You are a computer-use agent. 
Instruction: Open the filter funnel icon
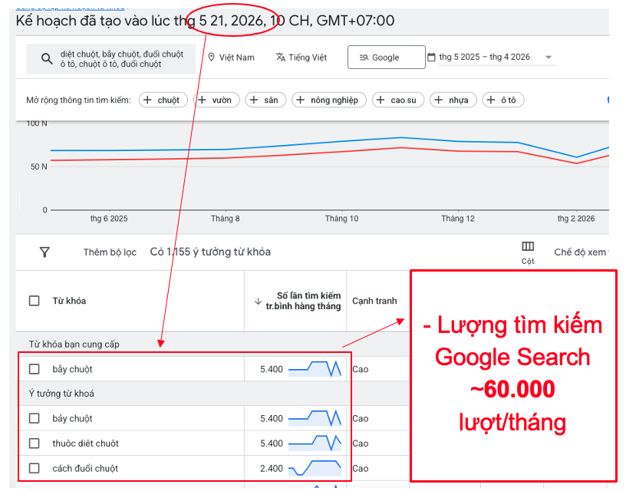tap(44, 252)
